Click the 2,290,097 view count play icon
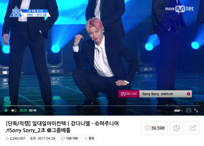 coord(7,139)
